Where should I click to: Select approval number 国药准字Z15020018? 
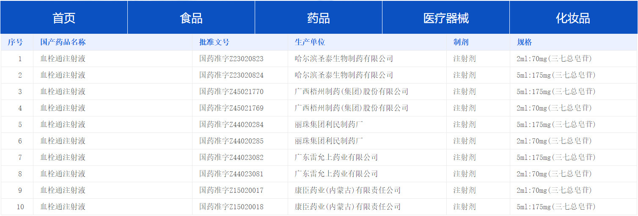point(231,207)
